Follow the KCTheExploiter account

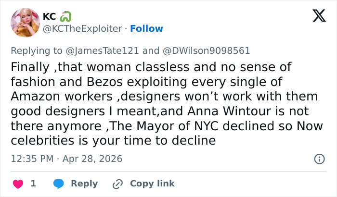pos(146,28)
